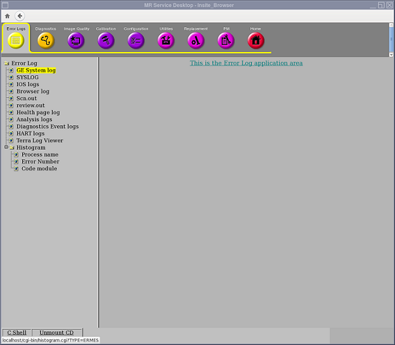This screenshot has height=345, width=395.
Task: Open the Diagnostics stethoscope icon
Action: (x=46, y=40)
